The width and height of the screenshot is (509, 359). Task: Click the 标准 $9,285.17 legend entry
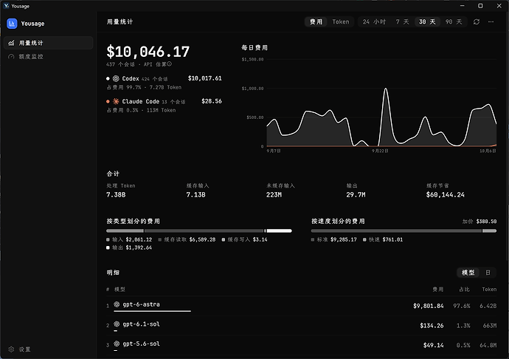pos(333,239)
